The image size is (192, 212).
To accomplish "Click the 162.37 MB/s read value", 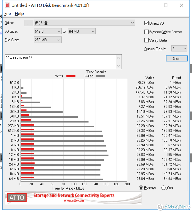I will 171,150.
